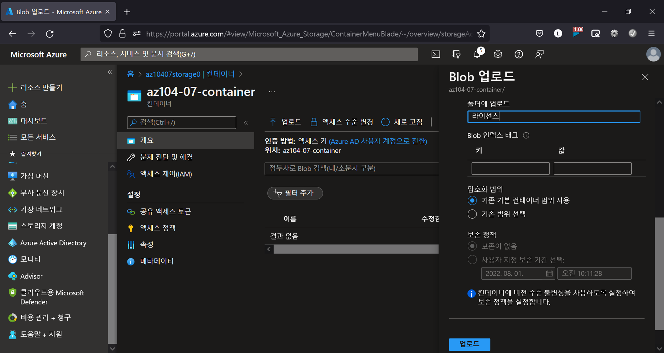Select 개요 in container menu
This screenshot has height=353, width=664.
point(186,140)
